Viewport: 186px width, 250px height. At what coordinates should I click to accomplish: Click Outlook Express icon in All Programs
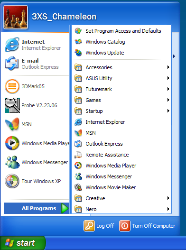pyautogui.click(x=78, y=144)
